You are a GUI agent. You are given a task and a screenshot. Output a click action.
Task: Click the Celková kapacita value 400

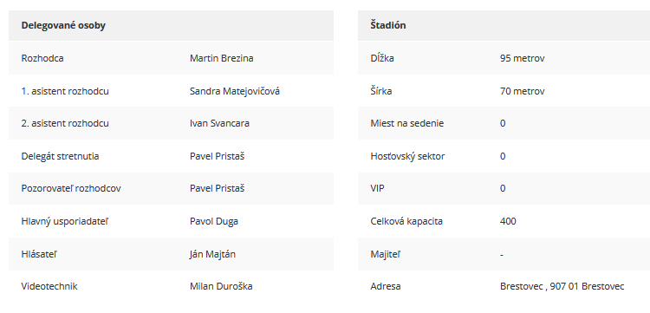508,221
